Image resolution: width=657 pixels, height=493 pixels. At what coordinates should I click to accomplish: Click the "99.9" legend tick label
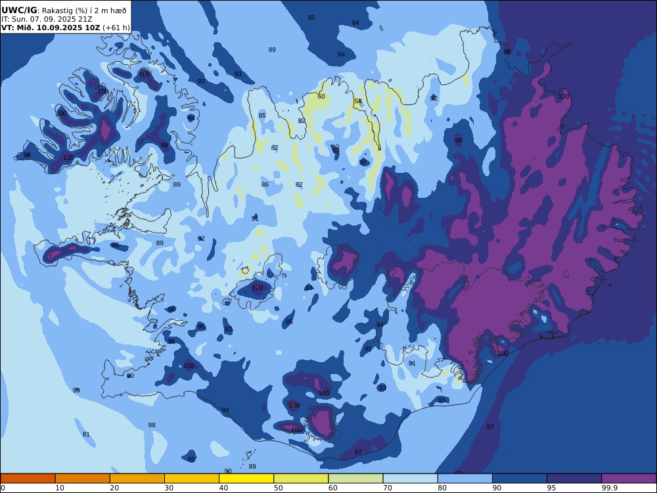(x=609, y=488)
